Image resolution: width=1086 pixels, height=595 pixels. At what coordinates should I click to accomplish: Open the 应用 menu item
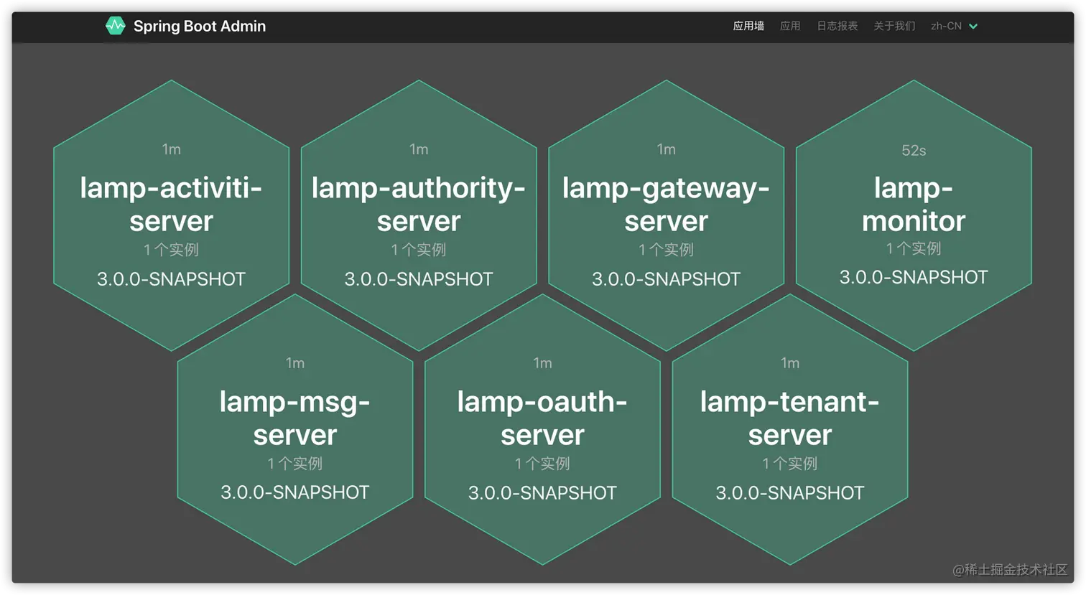point(790,26)
